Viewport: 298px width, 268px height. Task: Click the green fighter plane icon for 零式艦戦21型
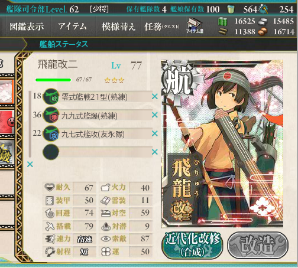(51, 96)
